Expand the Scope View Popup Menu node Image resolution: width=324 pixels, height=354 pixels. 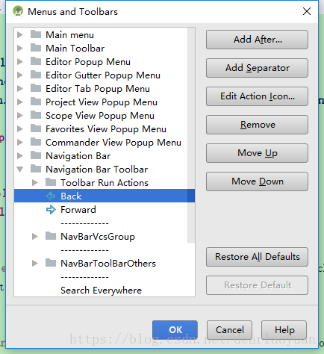pyautogui.click(x=20, y=115)
